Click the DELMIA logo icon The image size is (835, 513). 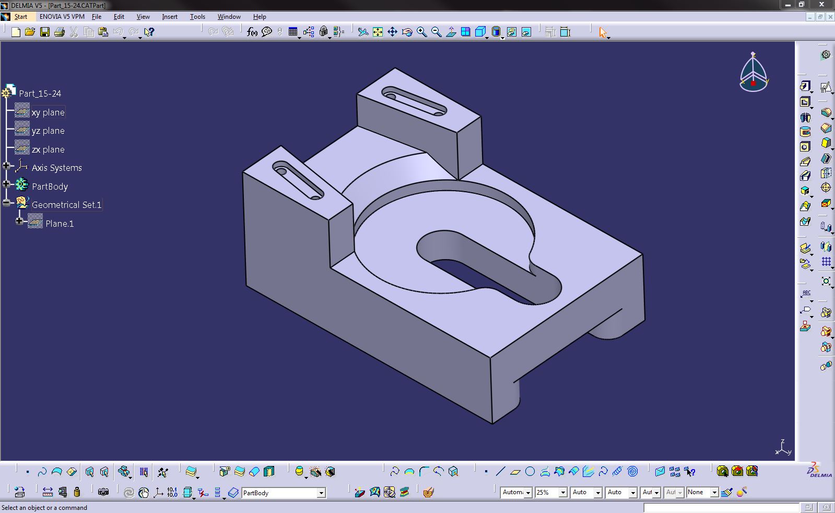820,470
